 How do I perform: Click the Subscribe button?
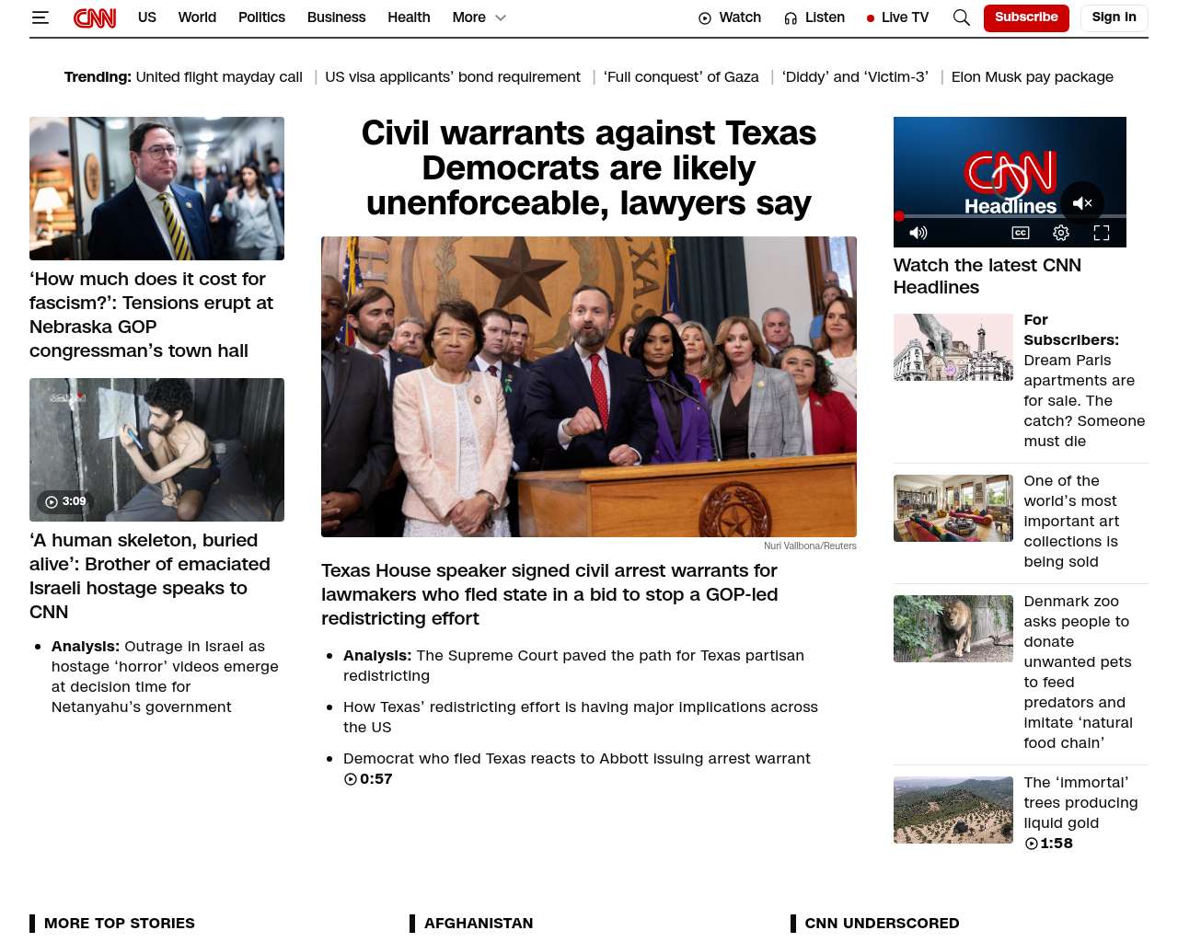[1026, 17]
